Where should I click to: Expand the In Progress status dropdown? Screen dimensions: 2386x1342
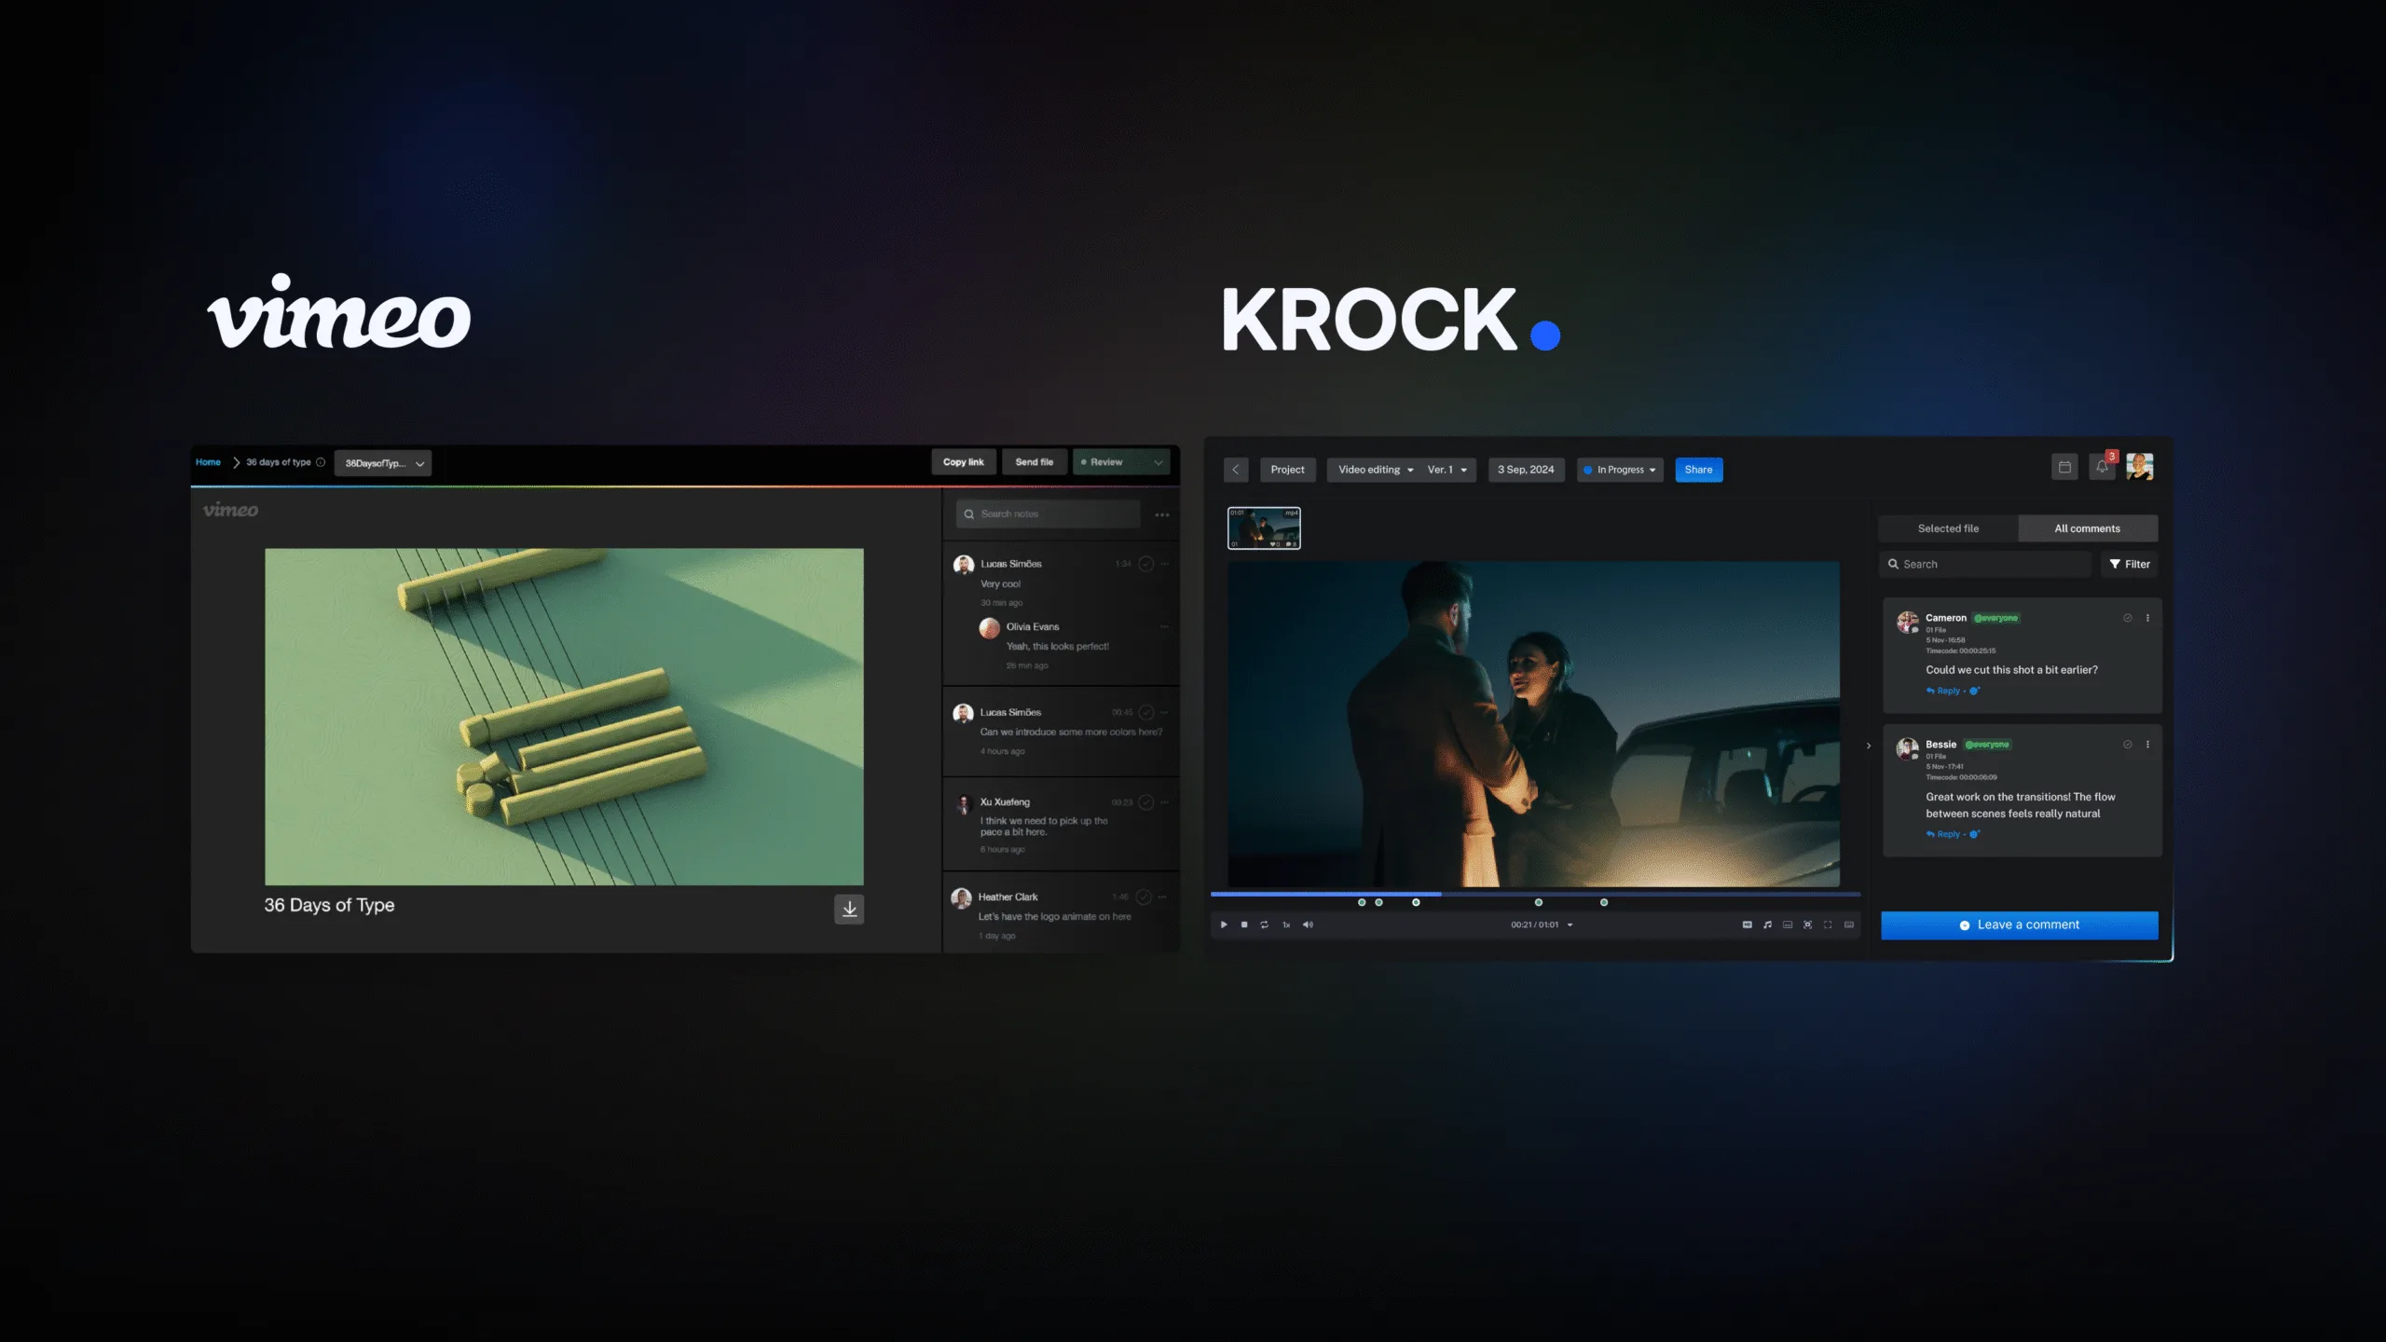point(1619,470)
